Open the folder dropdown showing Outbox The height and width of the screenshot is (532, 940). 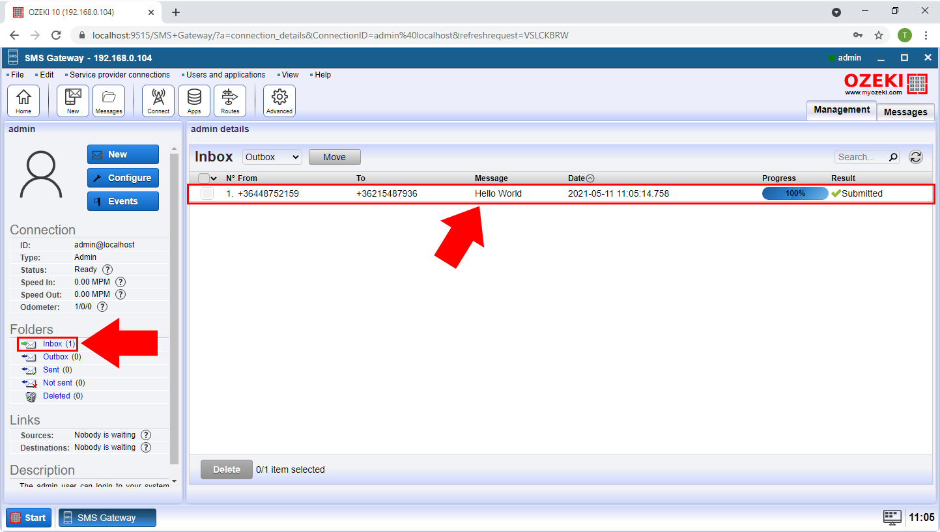coord(272,157)
